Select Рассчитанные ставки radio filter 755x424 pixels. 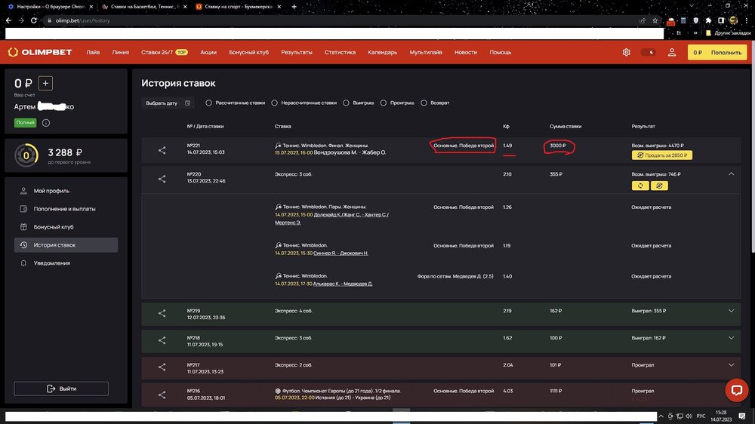tap(209, 103)
